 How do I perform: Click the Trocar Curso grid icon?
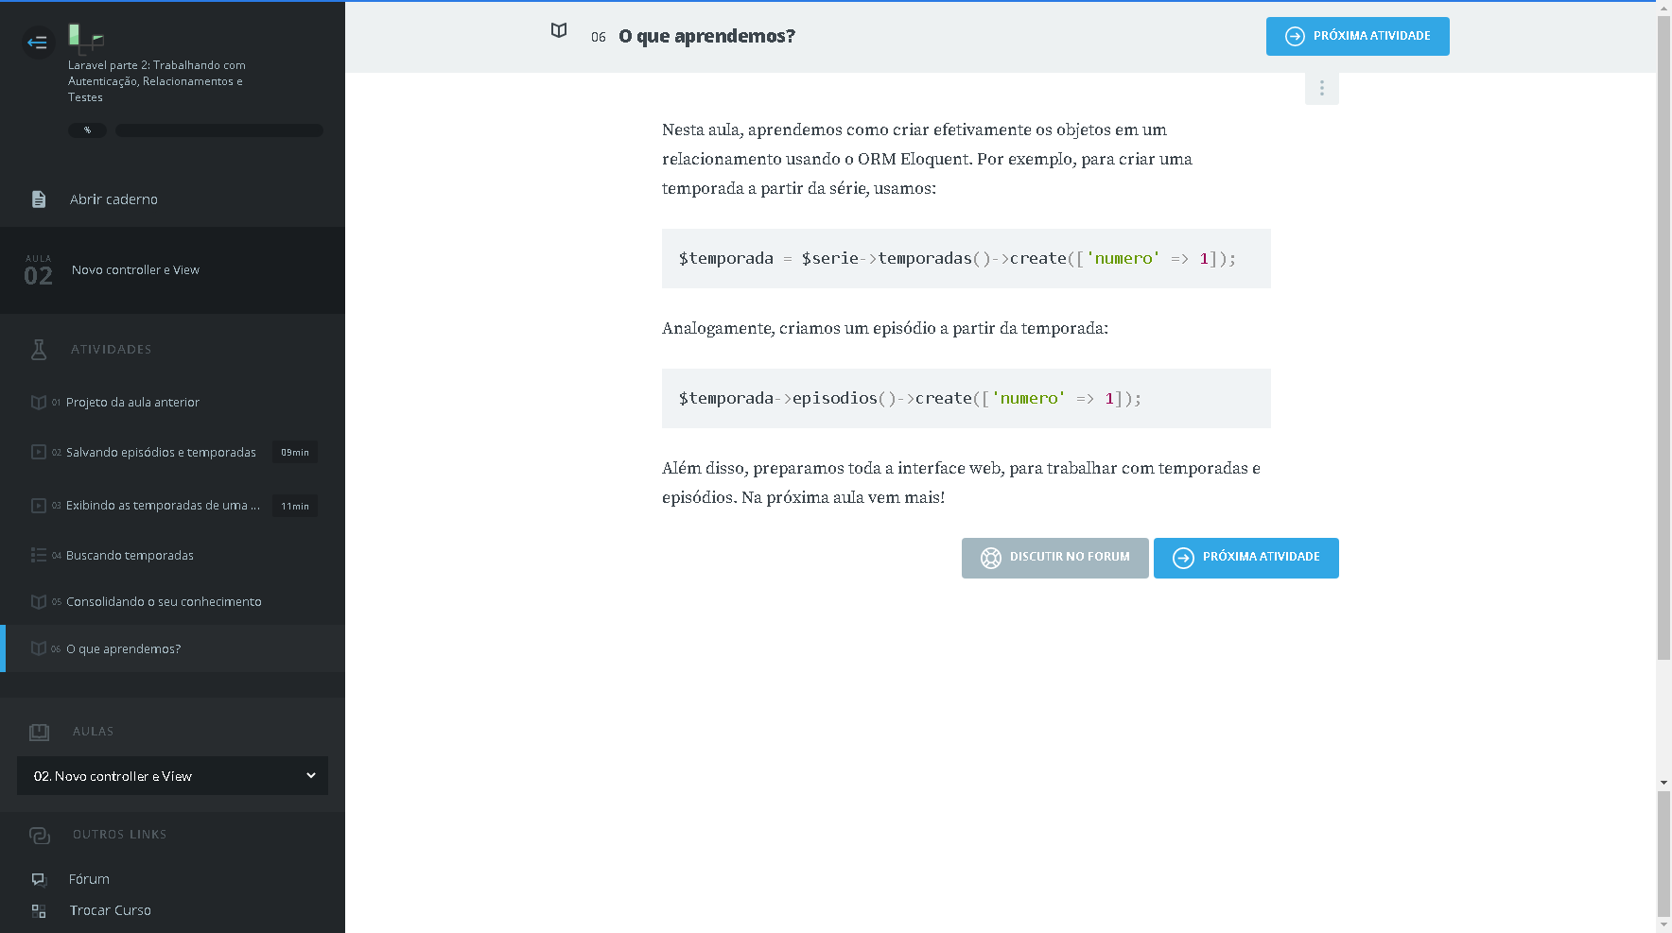click(39, 911)
